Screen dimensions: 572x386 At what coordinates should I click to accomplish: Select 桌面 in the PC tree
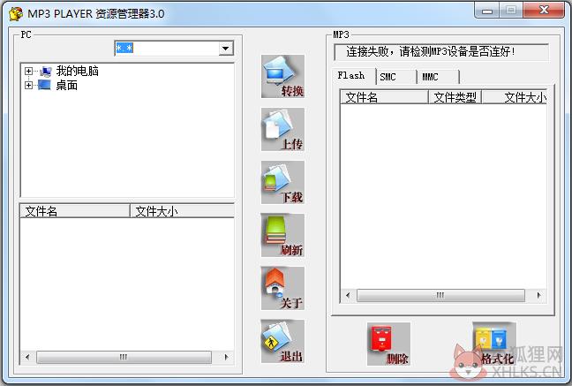coord(66,85)
